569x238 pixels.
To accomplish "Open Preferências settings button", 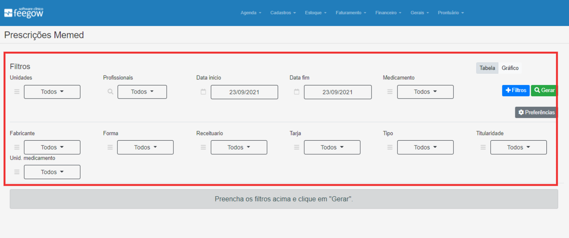I will 536,112.
